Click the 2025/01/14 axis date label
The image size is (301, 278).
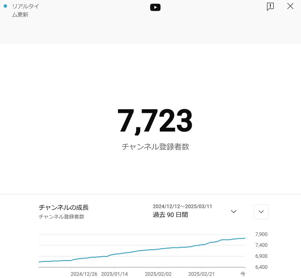point(115,274)
